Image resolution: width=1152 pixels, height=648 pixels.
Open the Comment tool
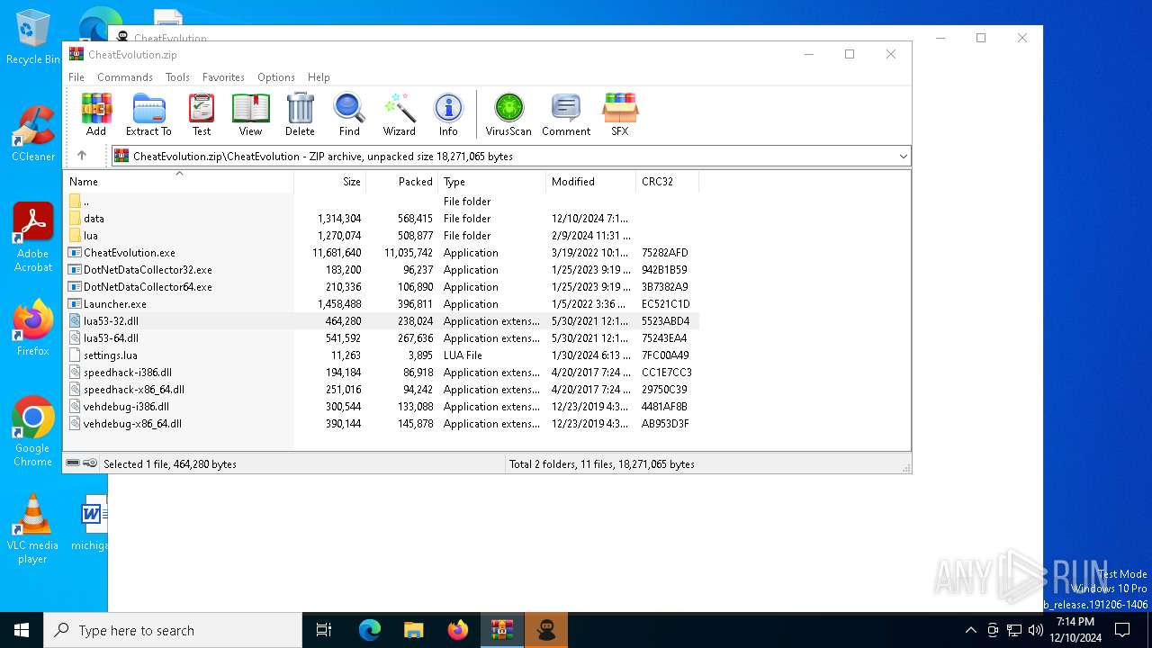(x=566, y=114)
